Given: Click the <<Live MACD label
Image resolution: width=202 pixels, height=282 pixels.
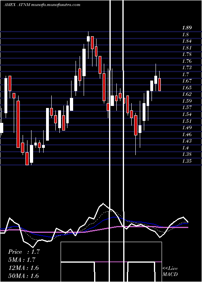Looking at the screenshot, I should coord(170,271).
